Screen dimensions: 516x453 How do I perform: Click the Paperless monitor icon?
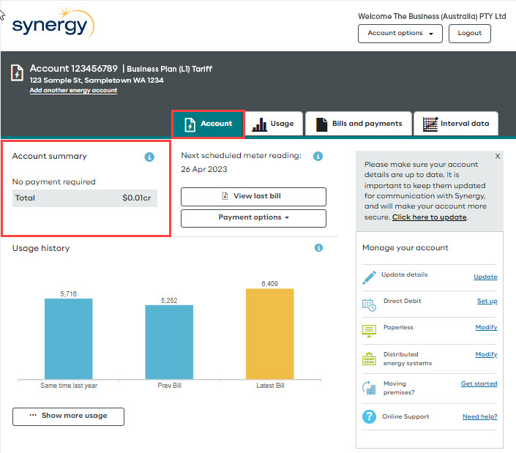(369, 331)
